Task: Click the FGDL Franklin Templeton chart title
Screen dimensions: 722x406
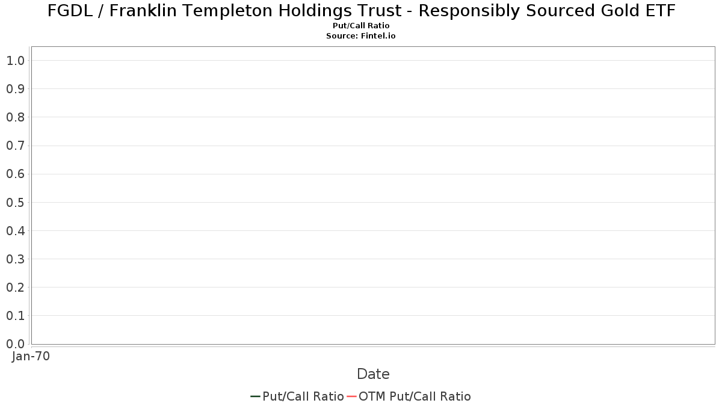Action: 361,11
